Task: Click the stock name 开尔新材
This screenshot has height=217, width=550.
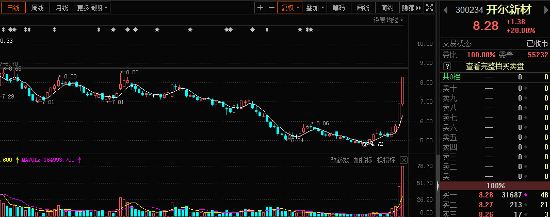Action: [x=509, y=9]
